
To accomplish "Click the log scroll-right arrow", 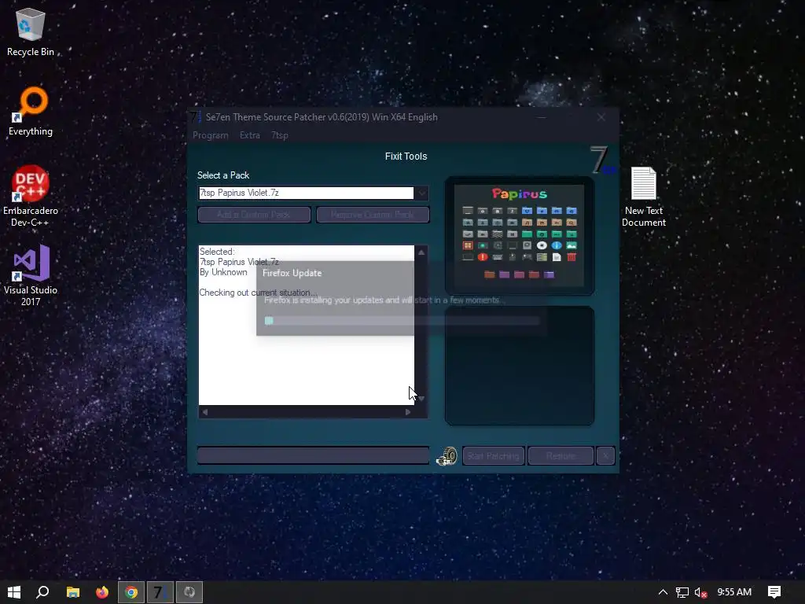I will point(408,412).
